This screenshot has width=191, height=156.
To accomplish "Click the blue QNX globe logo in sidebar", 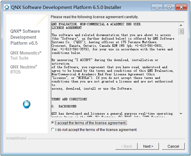I will (26, 104).
